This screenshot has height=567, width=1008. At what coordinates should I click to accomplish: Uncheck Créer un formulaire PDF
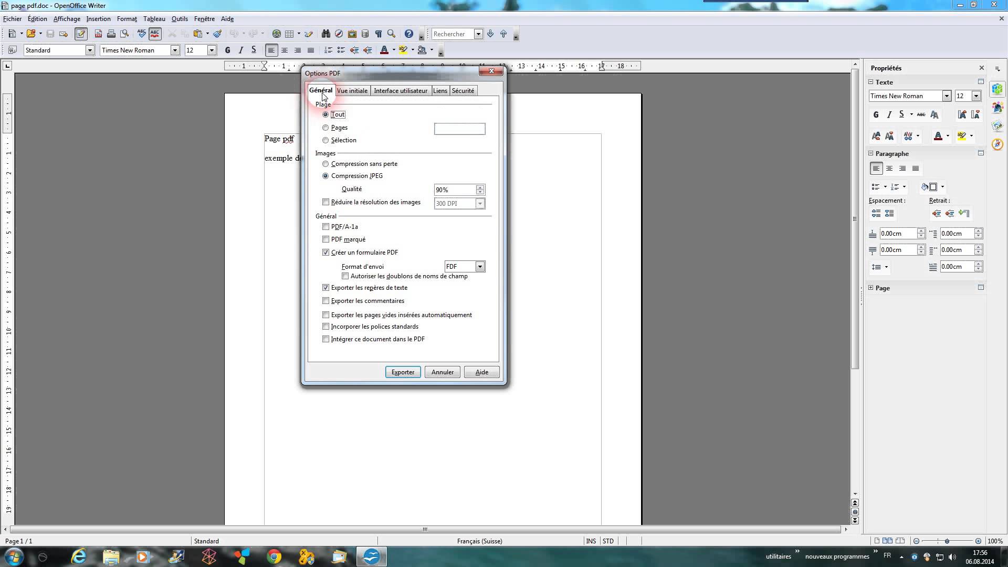tap(325, 253)
